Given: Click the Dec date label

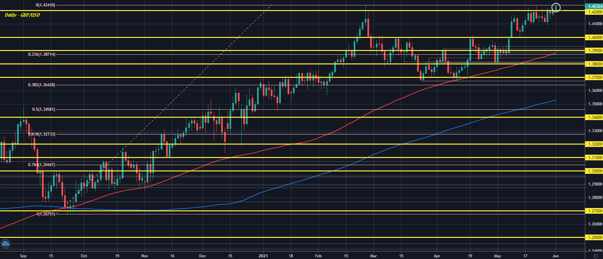Looking at the screenshot, I should (x=202, y=256).
